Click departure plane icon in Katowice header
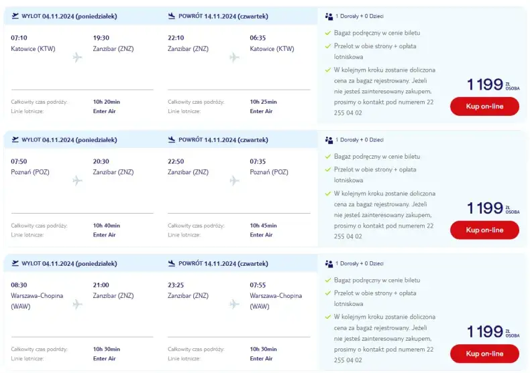Image resolution: width=530 pixels, height=373 pixels. pyautogui.click(x=16, y=15)
